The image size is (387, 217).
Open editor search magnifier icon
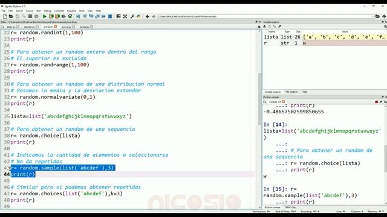pyautogui.click(x=259, y=27)
